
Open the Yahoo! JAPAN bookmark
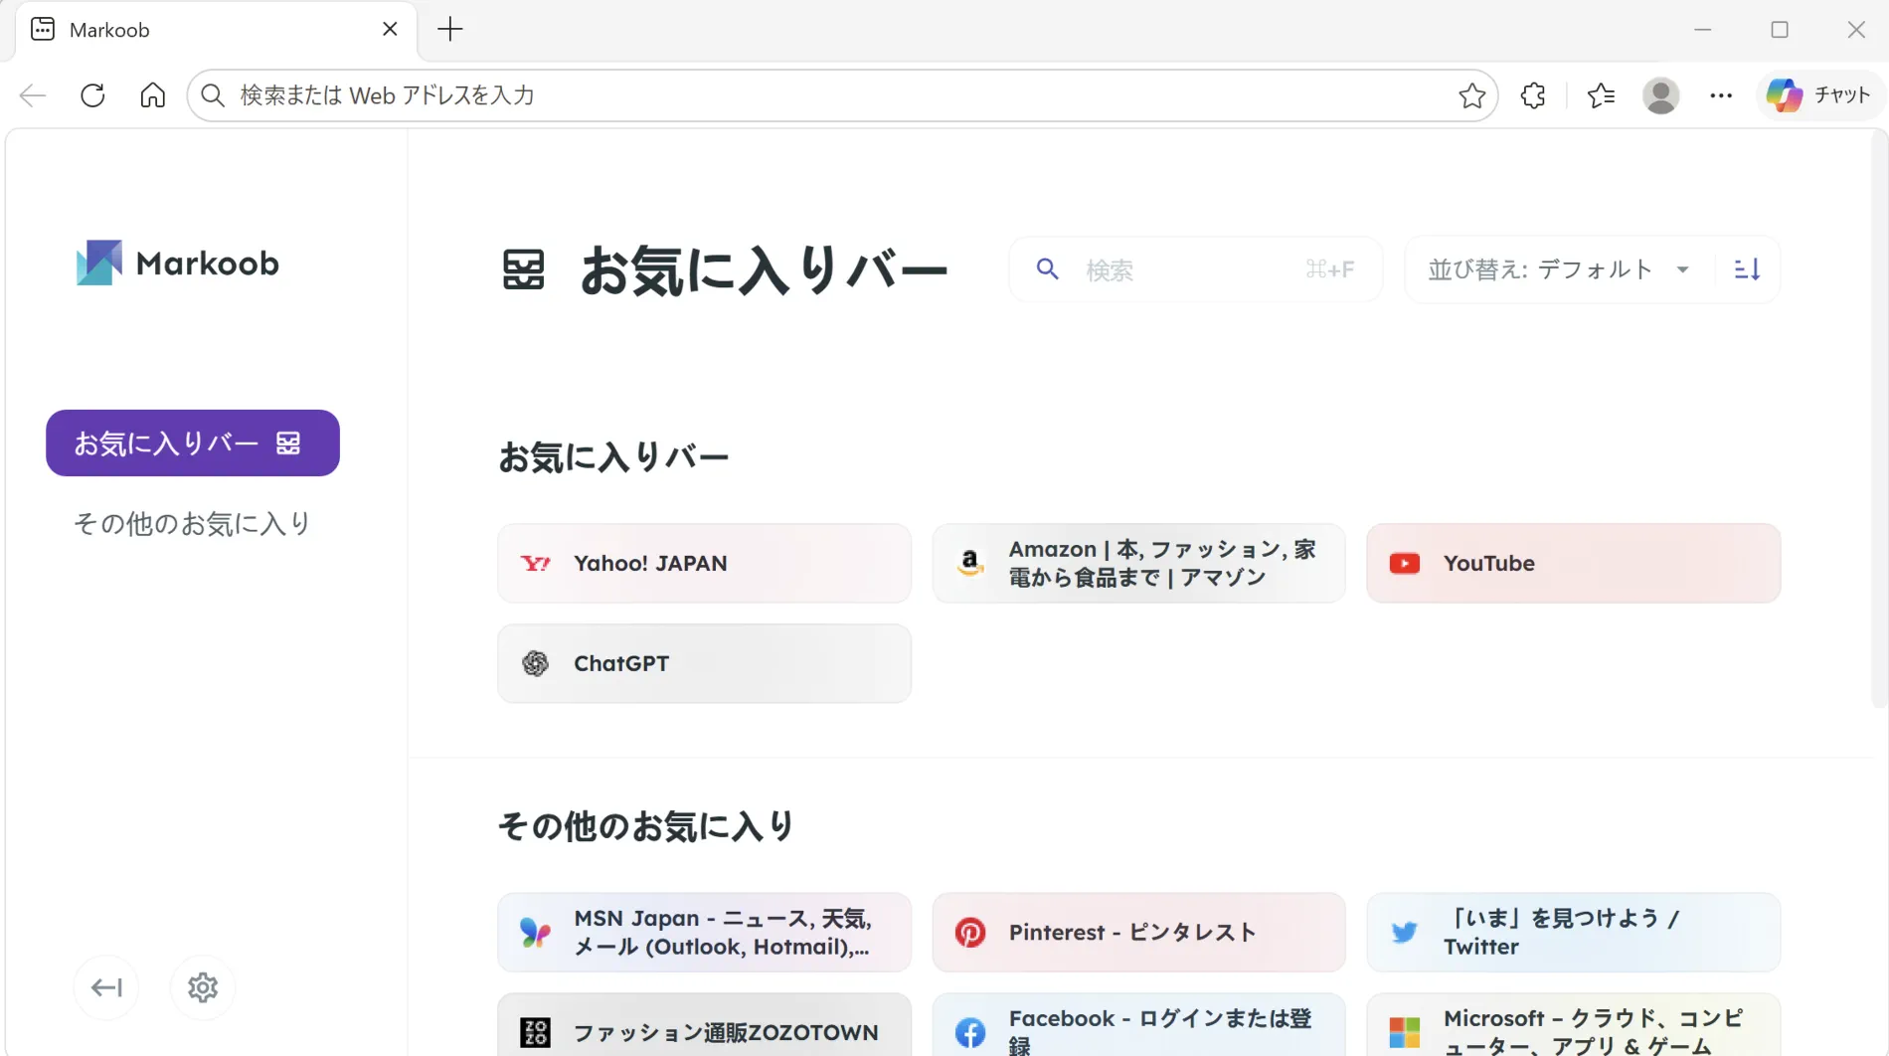pyautogui.click(x=705, y=563)
